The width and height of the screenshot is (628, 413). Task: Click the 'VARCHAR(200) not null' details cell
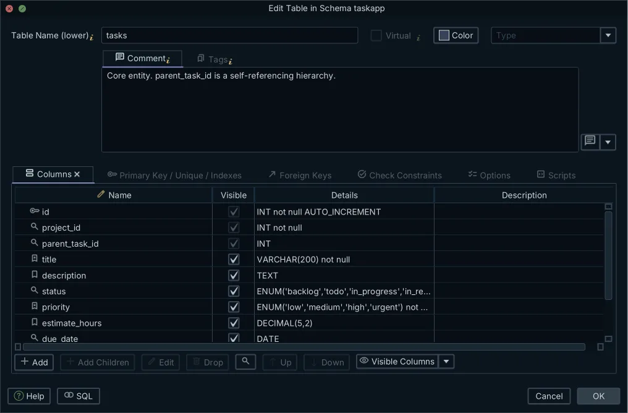click(x=344, y=259)
